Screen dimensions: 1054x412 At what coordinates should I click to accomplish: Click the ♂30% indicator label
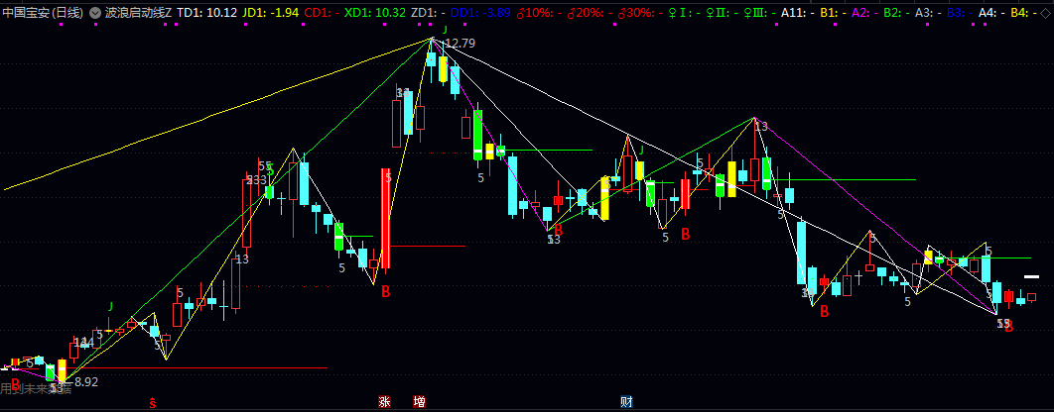[639, 12]
